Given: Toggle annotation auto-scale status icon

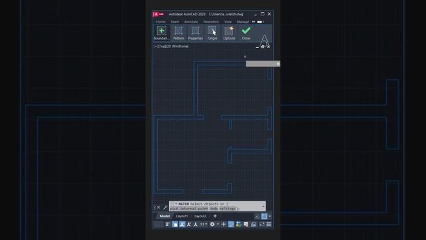Looking at the screenshot, I should pyautogui.click(x=189, y=224).
